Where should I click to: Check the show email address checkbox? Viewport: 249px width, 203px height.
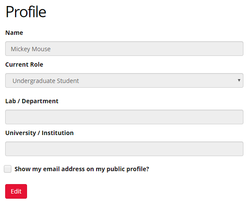(8, 169)
